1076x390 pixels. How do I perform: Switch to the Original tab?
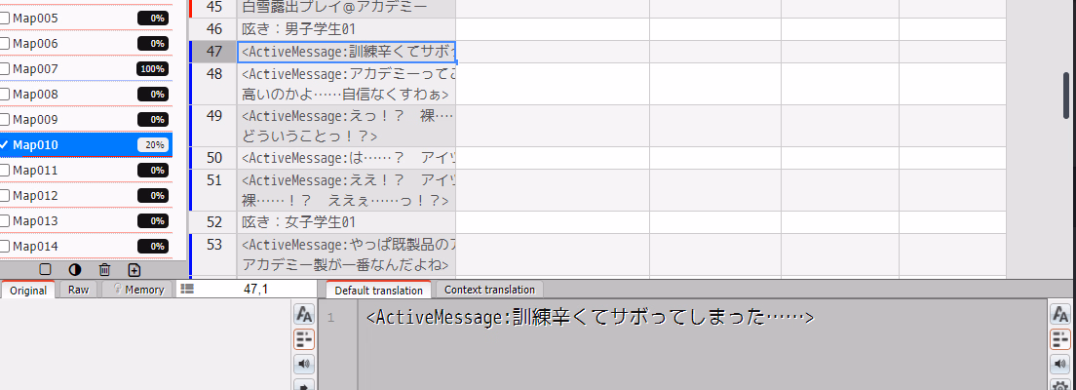click(28, 290)
